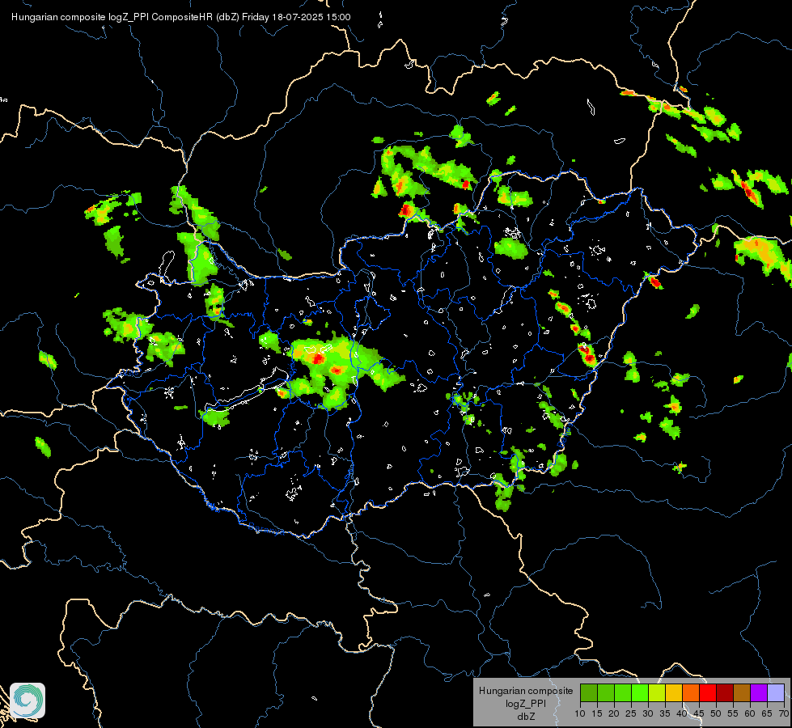
Task: Click the 65–70 dBZ light blue legend swatch
Action: (776, 692)
